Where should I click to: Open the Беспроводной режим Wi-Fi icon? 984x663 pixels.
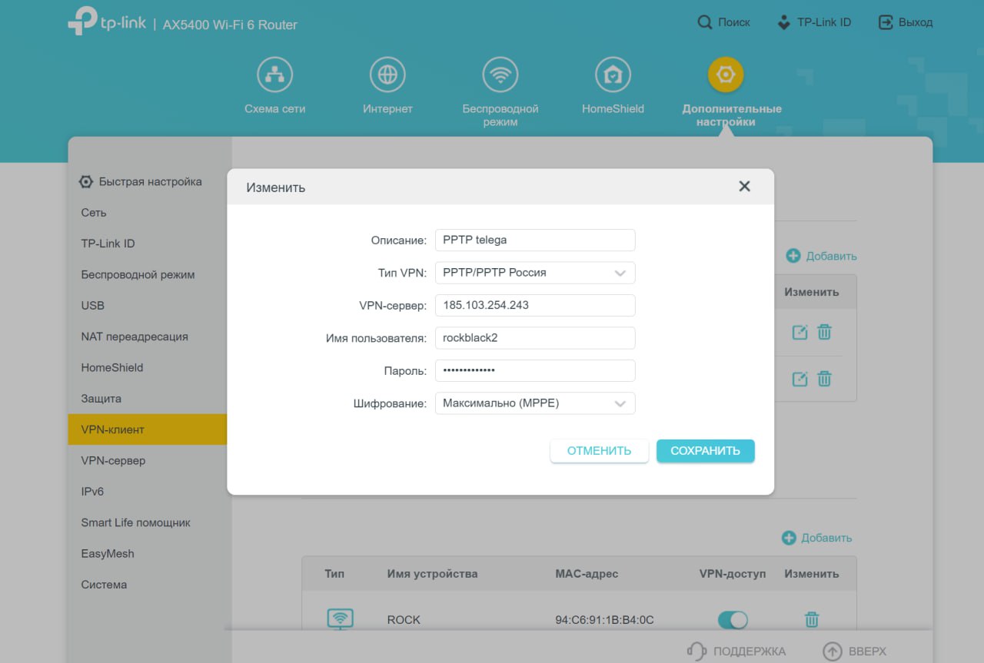tap(500, 75)
